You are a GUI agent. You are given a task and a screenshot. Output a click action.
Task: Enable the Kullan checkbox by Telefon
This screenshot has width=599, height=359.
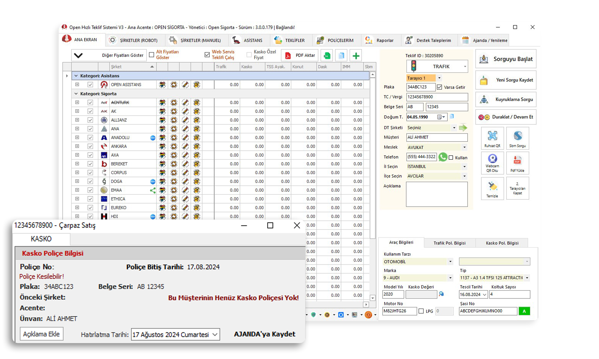coord(451,158)
